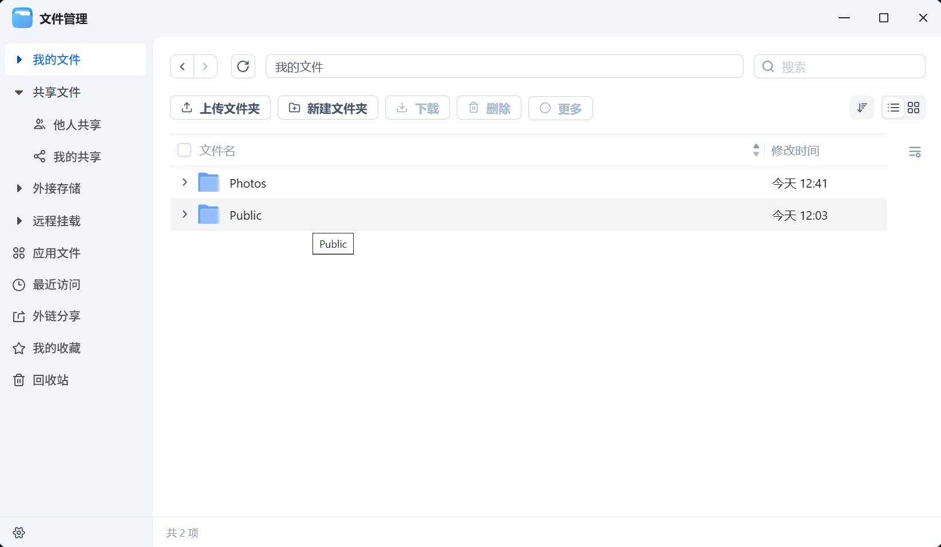Screen dimensions: 941x547
Task: Click the 我的共享 share icon
Action: click(x=39, y=156)
